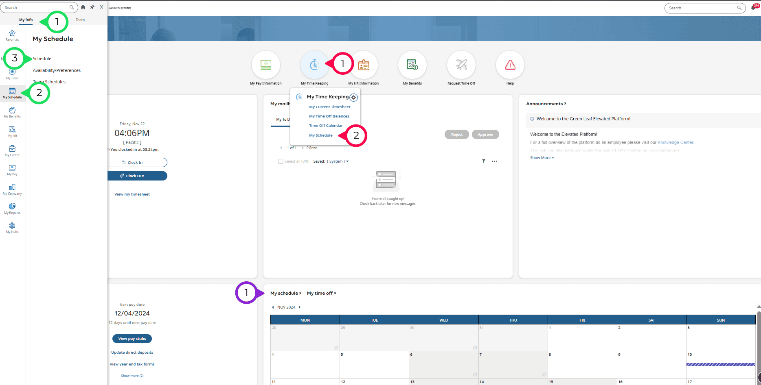Click the Clock In button

tap(137, 163)
